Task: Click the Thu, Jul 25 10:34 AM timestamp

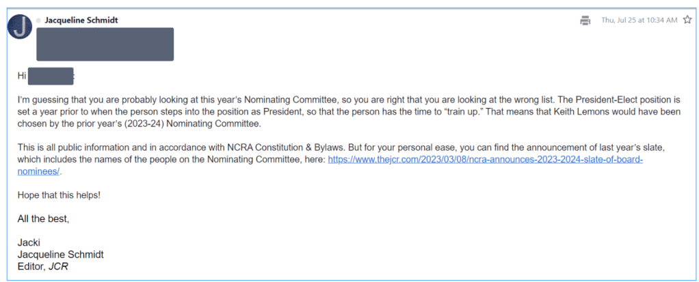Action: pos(639,20)
